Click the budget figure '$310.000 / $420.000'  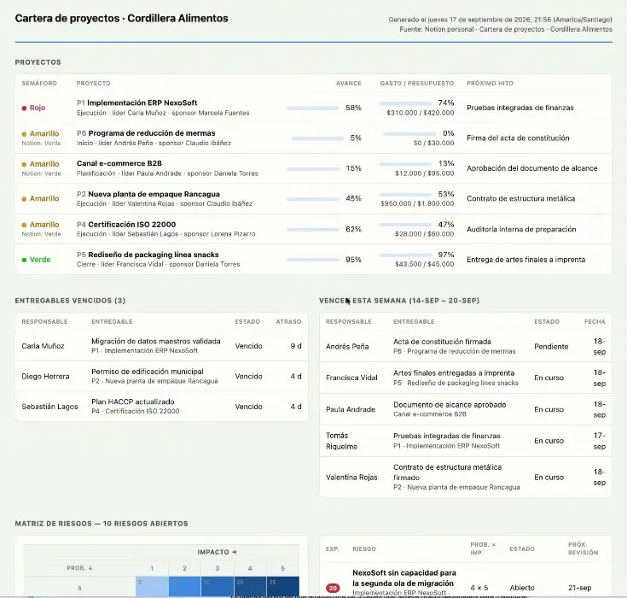click(x=421, y=113)
